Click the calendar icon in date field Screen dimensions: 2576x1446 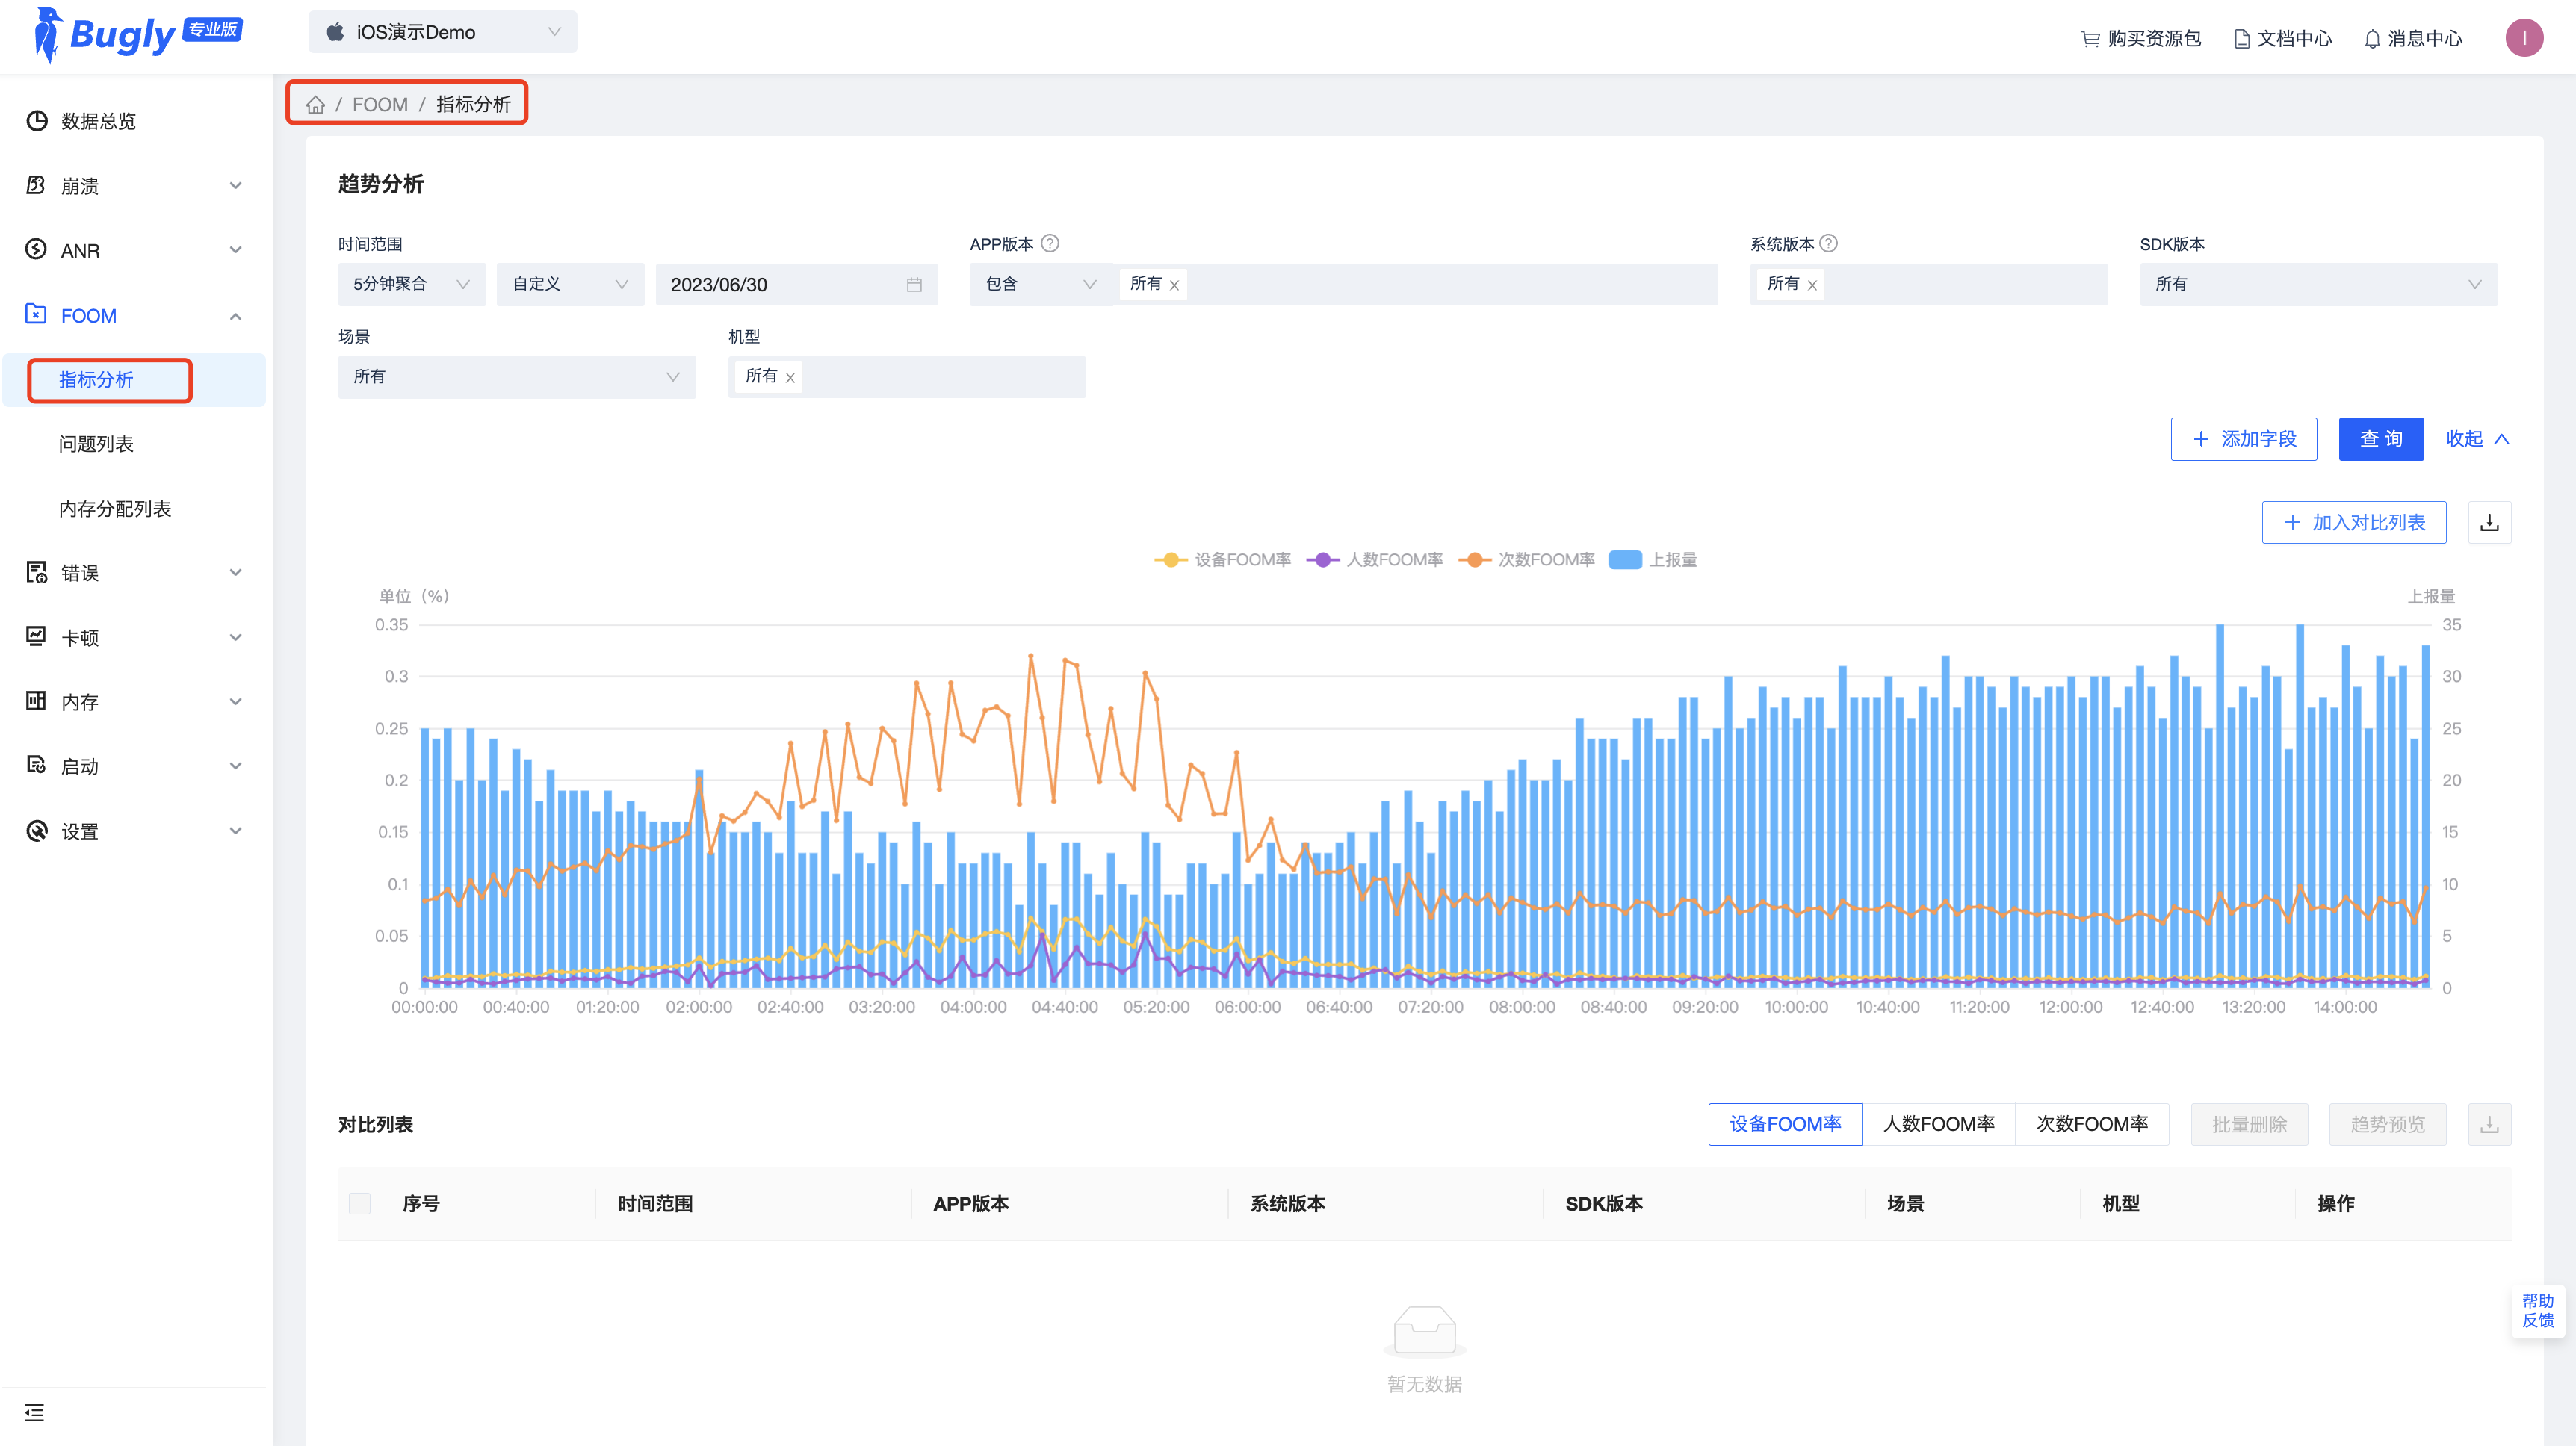click(x=914, y=285)
